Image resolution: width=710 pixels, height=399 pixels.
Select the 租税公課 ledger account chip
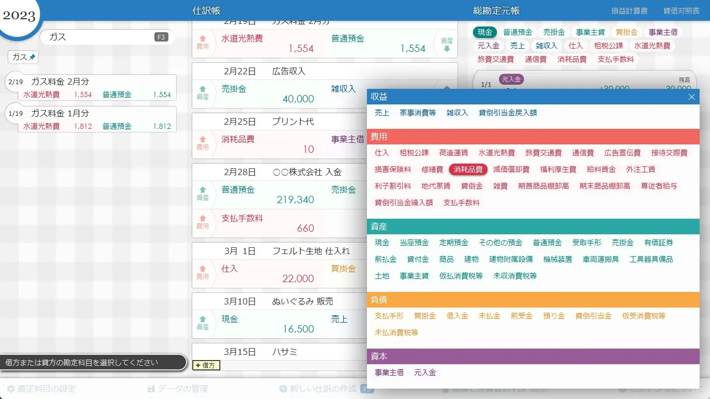click(609, 46)
